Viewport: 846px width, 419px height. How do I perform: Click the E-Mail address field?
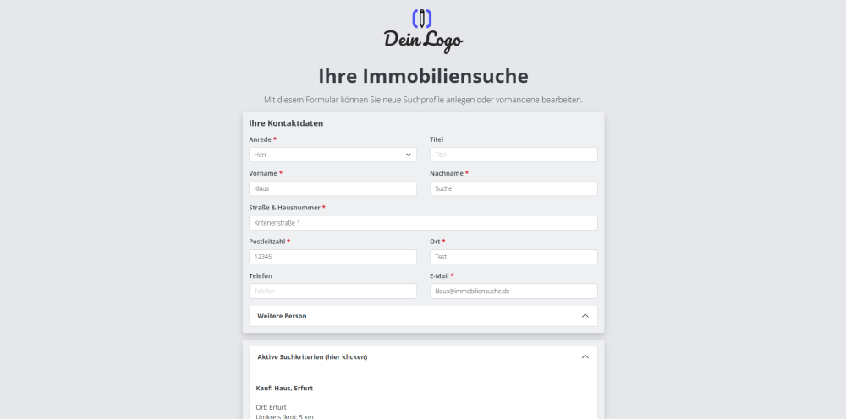(x=513, y=291)
